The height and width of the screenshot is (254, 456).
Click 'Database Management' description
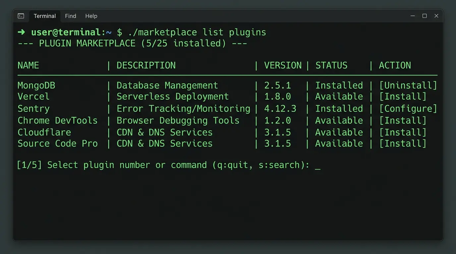coord(167,85)
